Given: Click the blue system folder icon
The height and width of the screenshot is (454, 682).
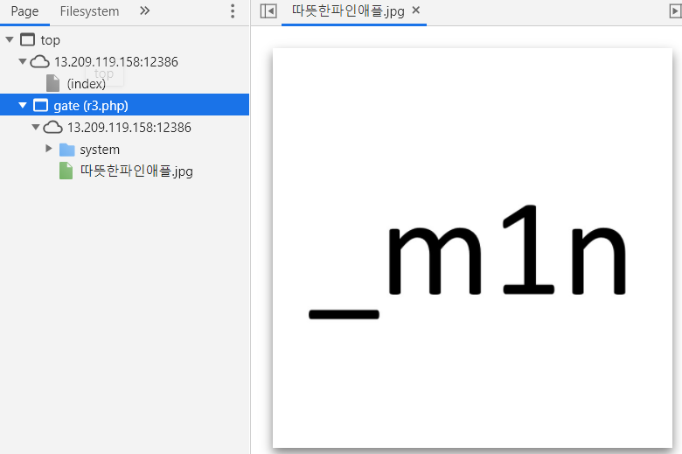Looking at the screenshot, I should [x=67, y=150].
